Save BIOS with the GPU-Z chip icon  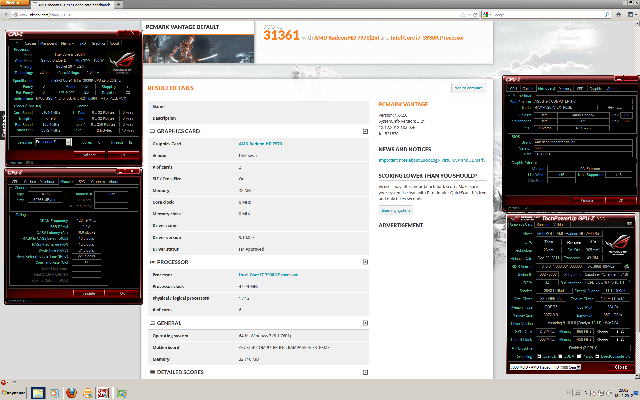coord(626,266)
